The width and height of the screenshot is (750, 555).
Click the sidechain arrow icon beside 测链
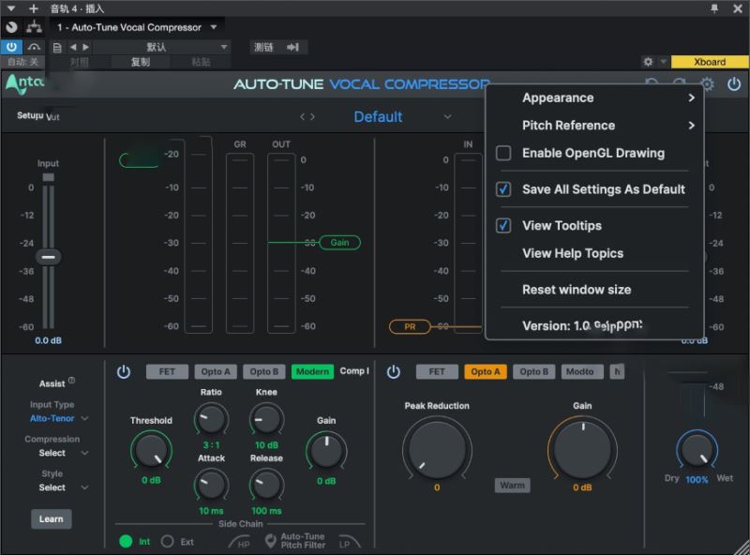292,47
